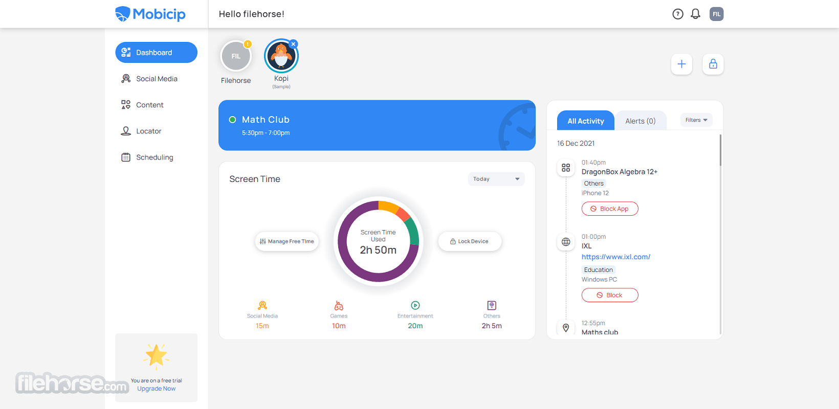Click the Entertainment play icon
The image size is (839, 409).
pyautogui.click(x=415, y=305)
